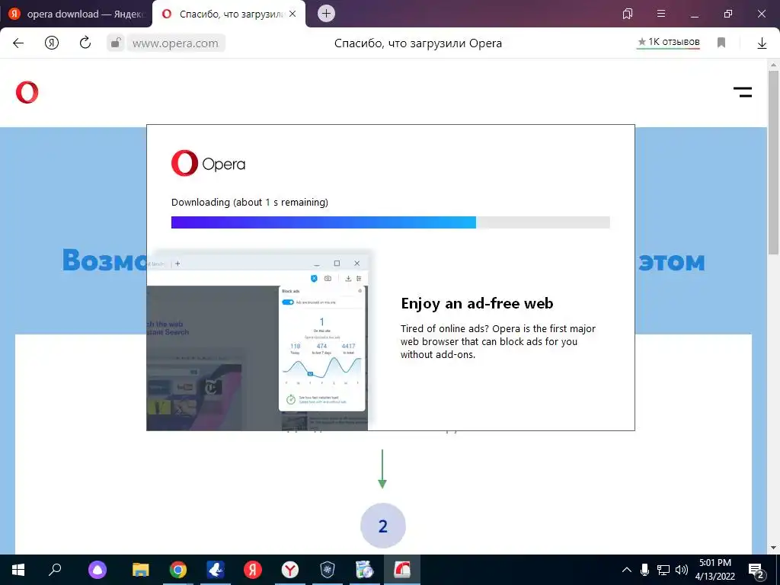Image resolution: width=780 pixels, height=585 pixels.
Task: Open the browser downloads panel
Action: tap(762, 43)
